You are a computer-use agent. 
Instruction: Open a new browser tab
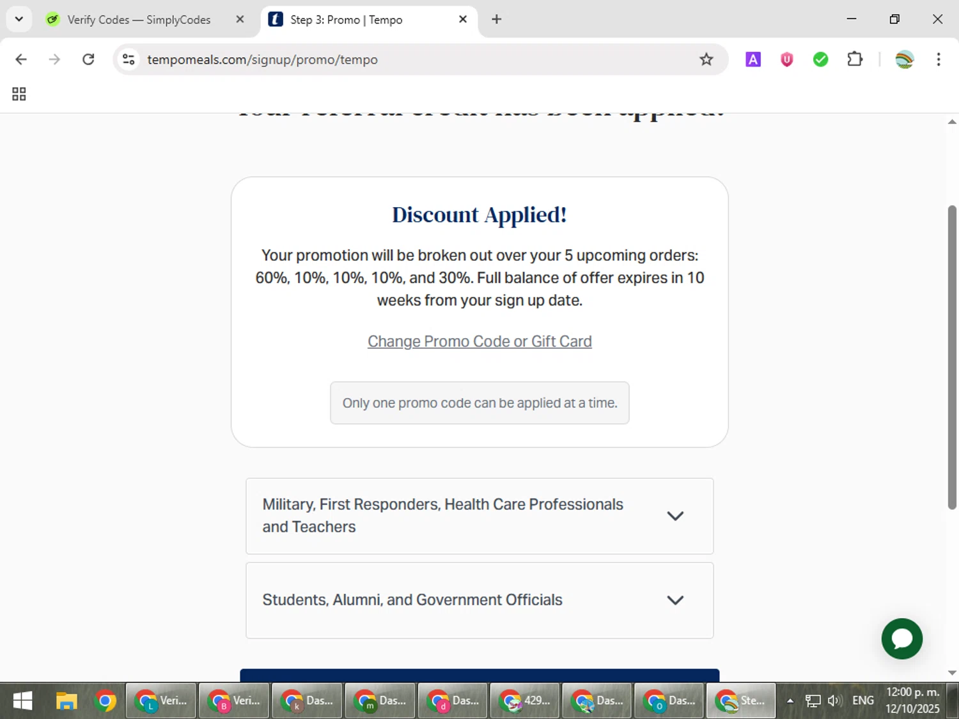[496, 19]
